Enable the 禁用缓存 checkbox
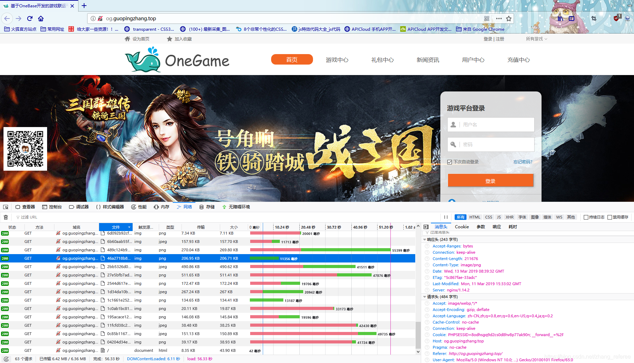 tap(610, 217)
